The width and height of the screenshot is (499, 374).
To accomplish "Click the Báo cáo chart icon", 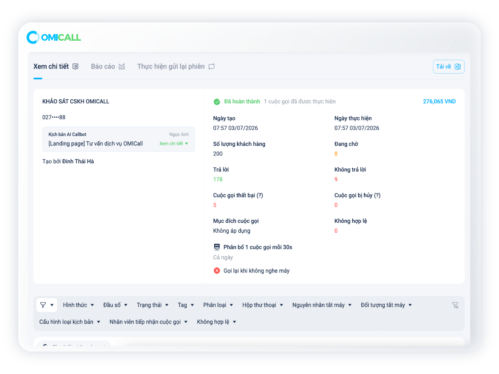I will click(121, 66).
